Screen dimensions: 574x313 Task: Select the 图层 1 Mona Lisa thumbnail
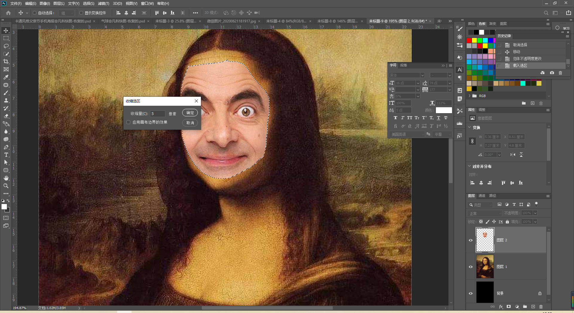[485, 266]
